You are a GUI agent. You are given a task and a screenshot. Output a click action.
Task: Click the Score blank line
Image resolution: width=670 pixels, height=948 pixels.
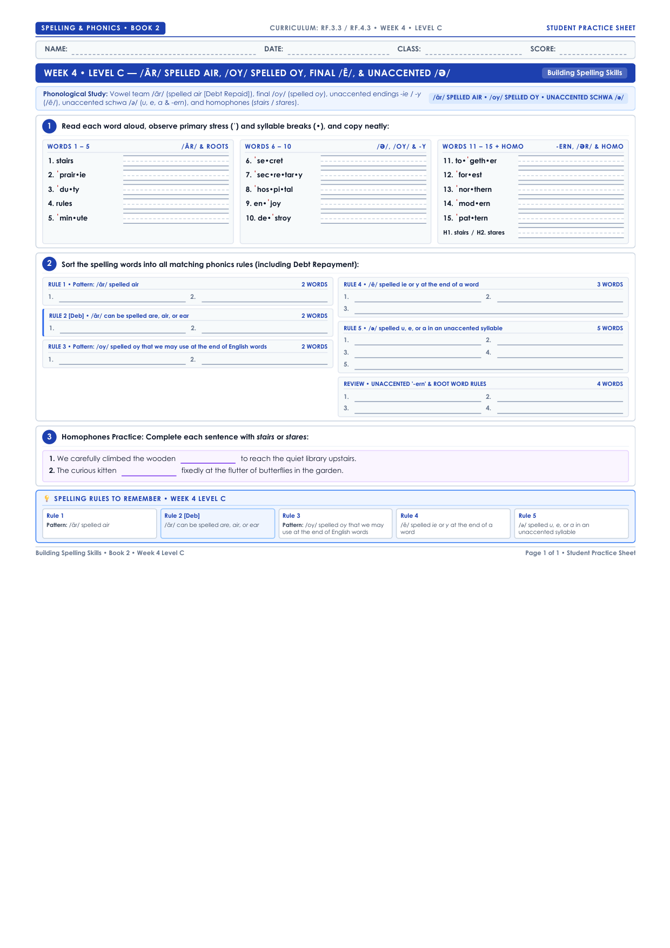(593, 50)
